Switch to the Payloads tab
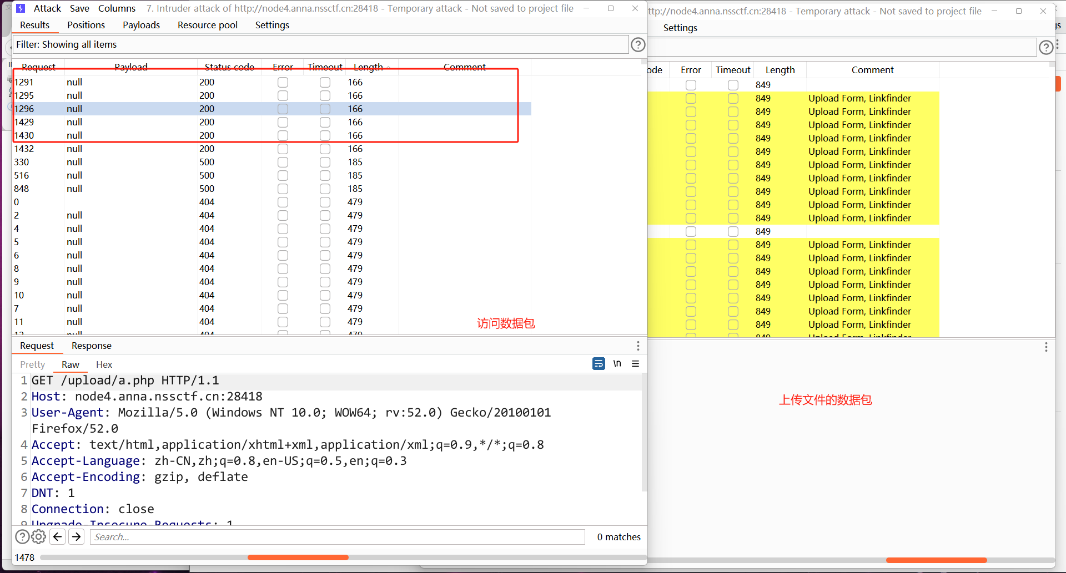Screen dimensions: 1066x573 click(142, 25)
